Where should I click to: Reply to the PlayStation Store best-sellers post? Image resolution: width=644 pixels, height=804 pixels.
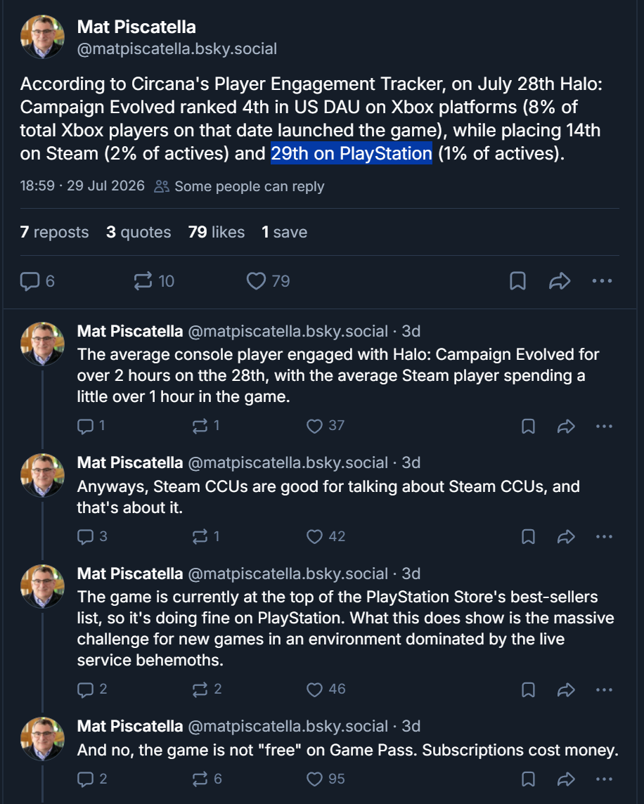[92, 689]
